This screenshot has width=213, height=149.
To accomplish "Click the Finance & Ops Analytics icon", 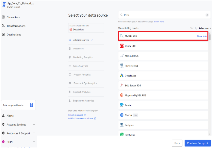I will (x=70, y=83).
